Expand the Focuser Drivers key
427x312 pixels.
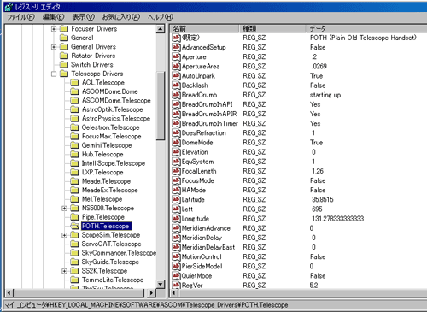point(54,29)
